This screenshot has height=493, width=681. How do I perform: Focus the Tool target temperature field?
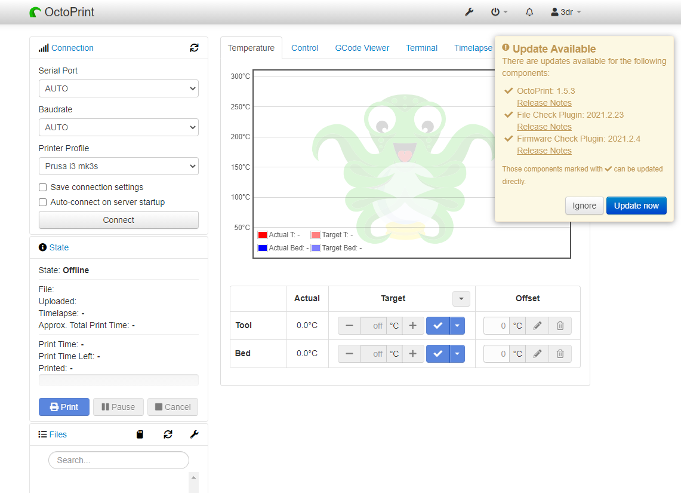[374, 326]
